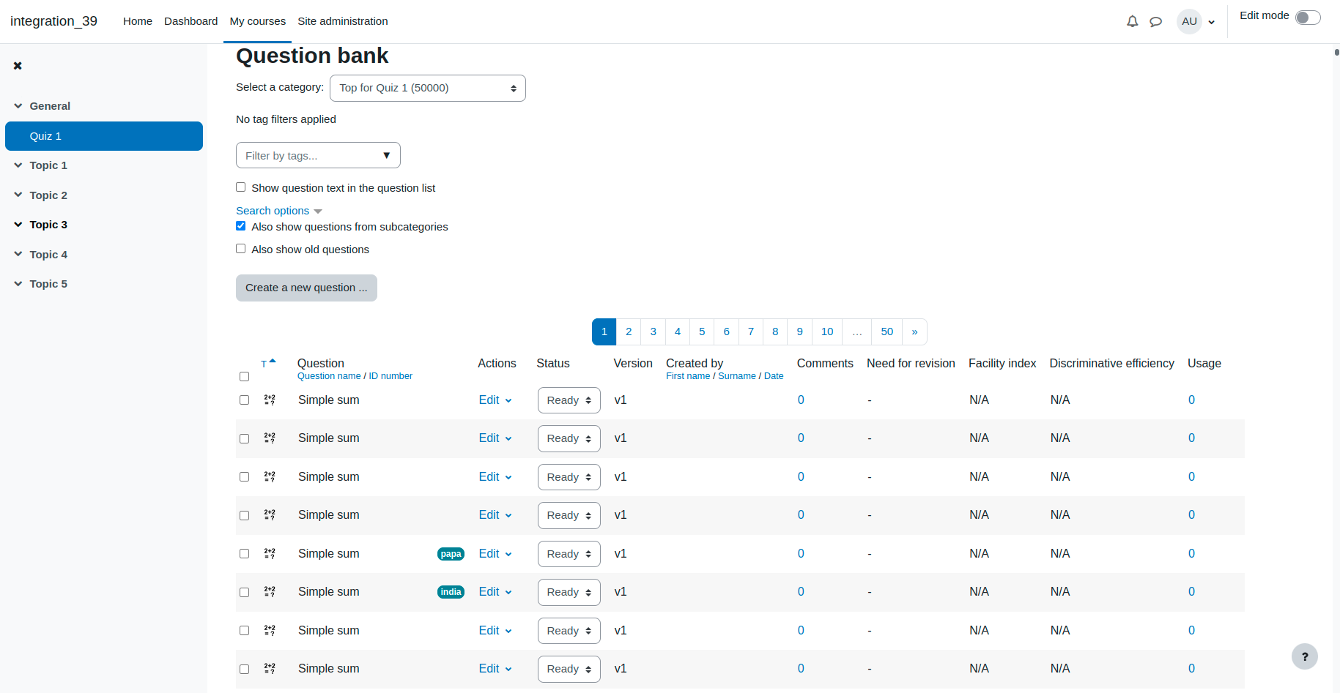Click question type icon in second row
Image resolution: width=1340 pixels, height=693 pixels.
(270, 438)
